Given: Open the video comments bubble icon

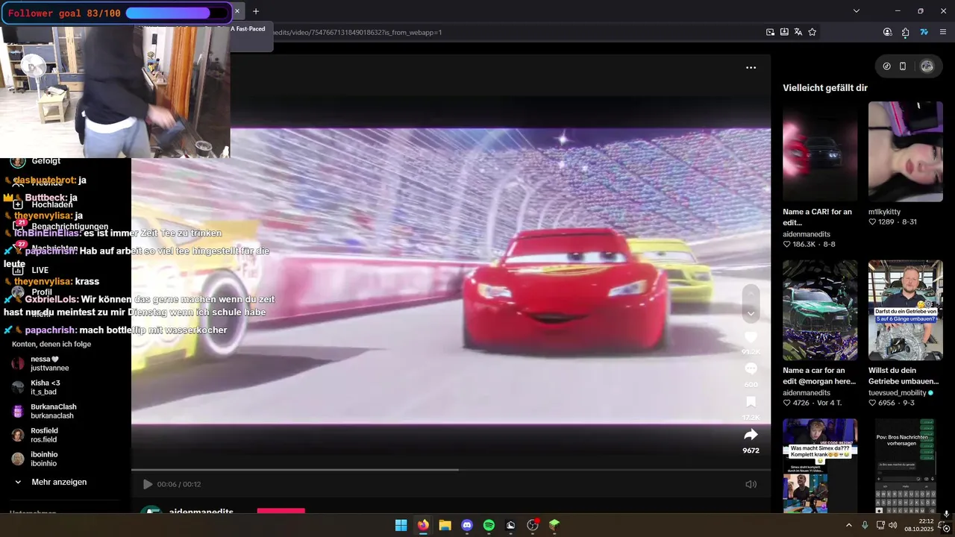Looking at the screenshot, I should pyautogui.click(x=751, y=369).
